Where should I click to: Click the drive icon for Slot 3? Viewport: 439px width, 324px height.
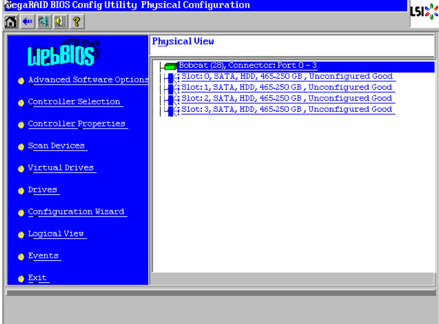173,111
